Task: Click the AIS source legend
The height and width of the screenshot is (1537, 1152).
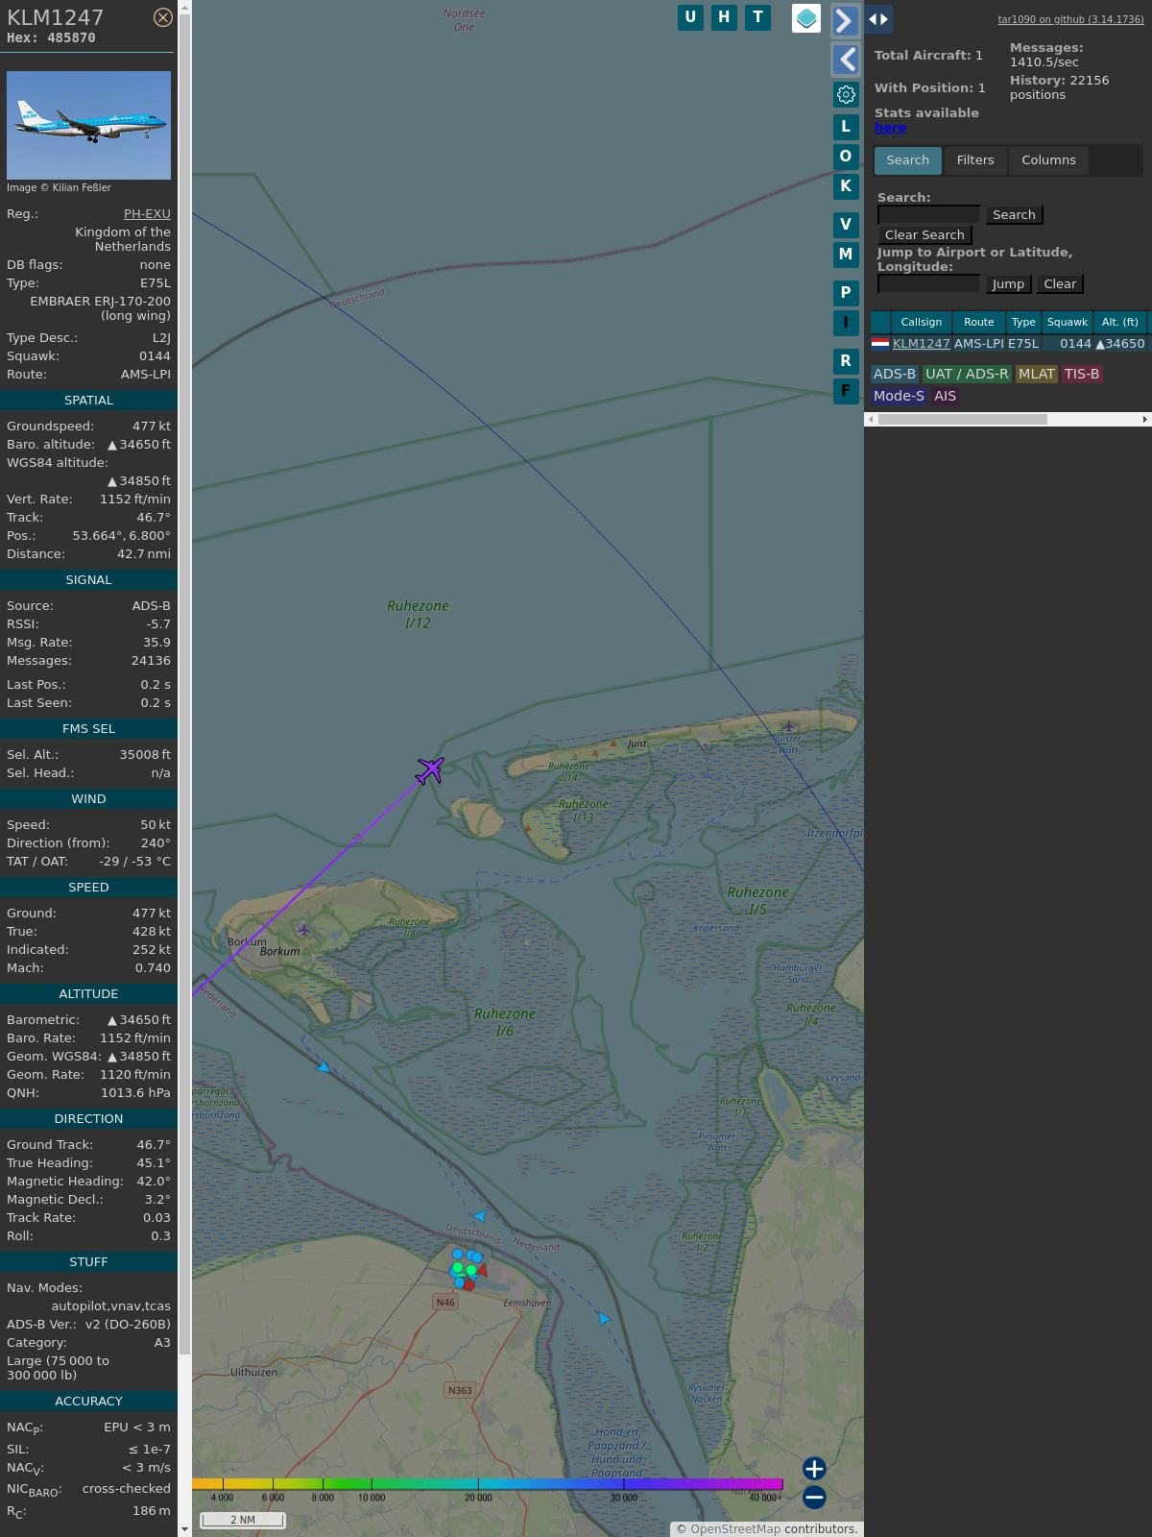Action: 946,397
